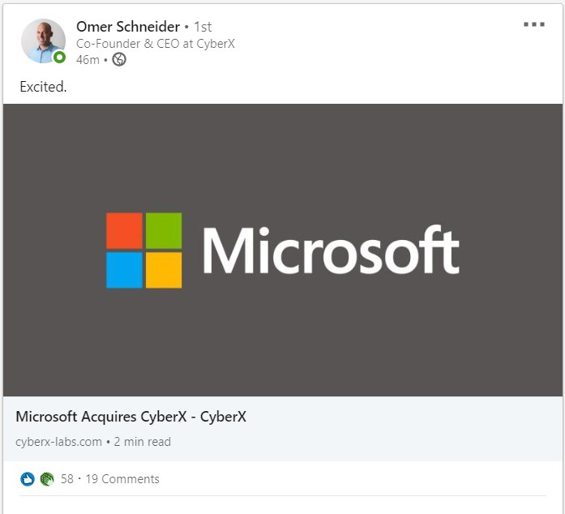Image resolution: width=565 pixels, height=514 pixels.
Task: Open Omer Schneider's profile via name
Action: (127, 27)
